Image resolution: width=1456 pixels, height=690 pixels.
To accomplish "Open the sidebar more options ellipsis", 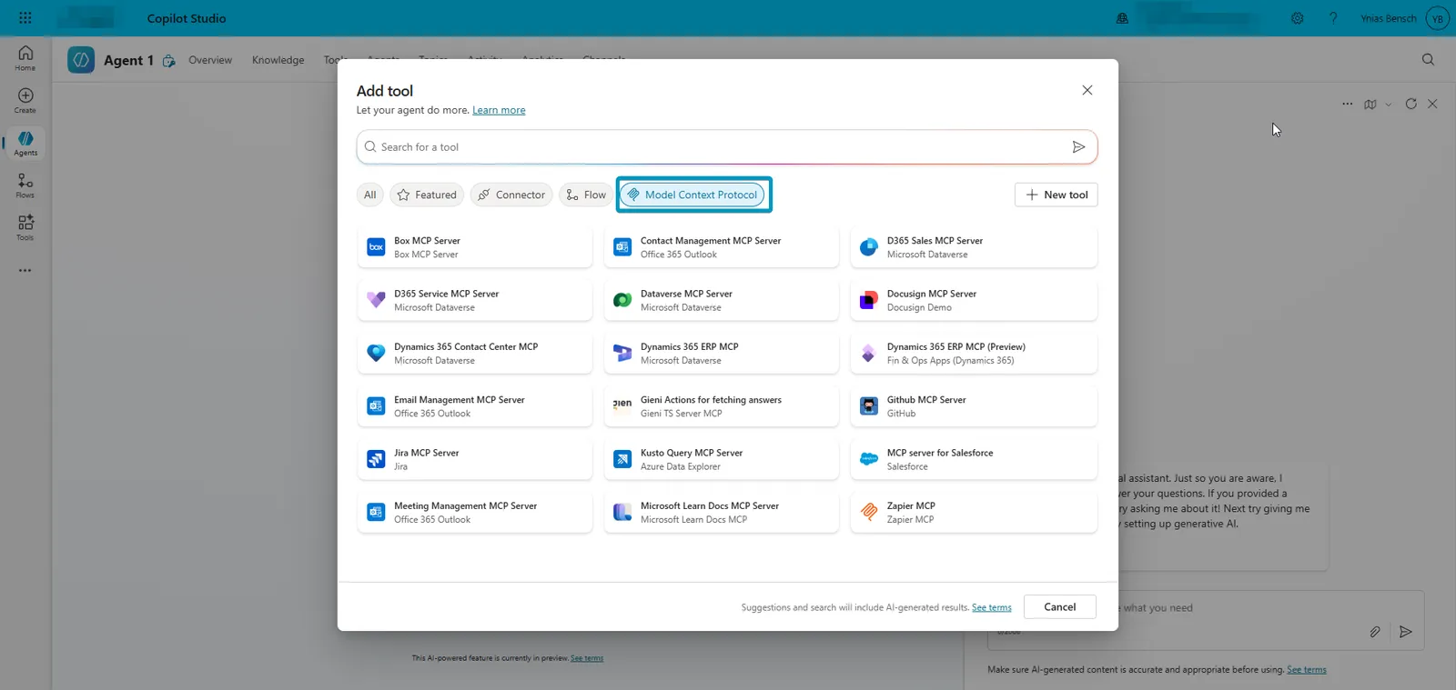I will click(x=25, y=270).
